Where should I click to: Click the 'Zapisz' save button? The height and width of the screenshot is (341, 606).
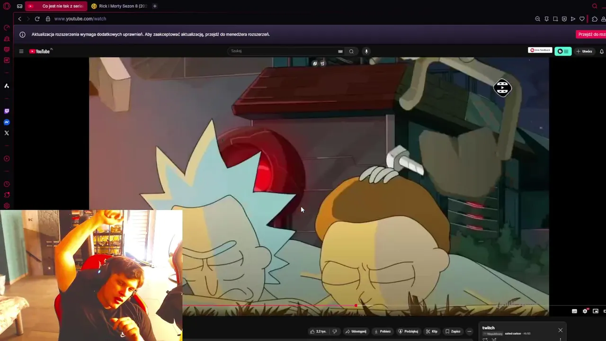tap(453, 332)
